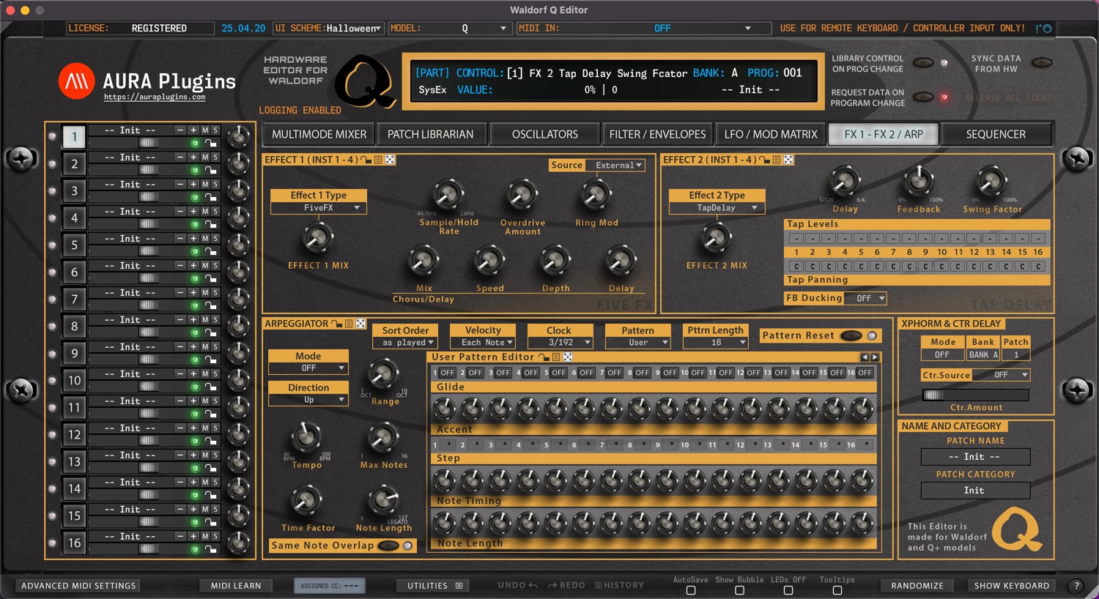Toggle Library Control On Prog Change switch

click(x=923, y=63)
